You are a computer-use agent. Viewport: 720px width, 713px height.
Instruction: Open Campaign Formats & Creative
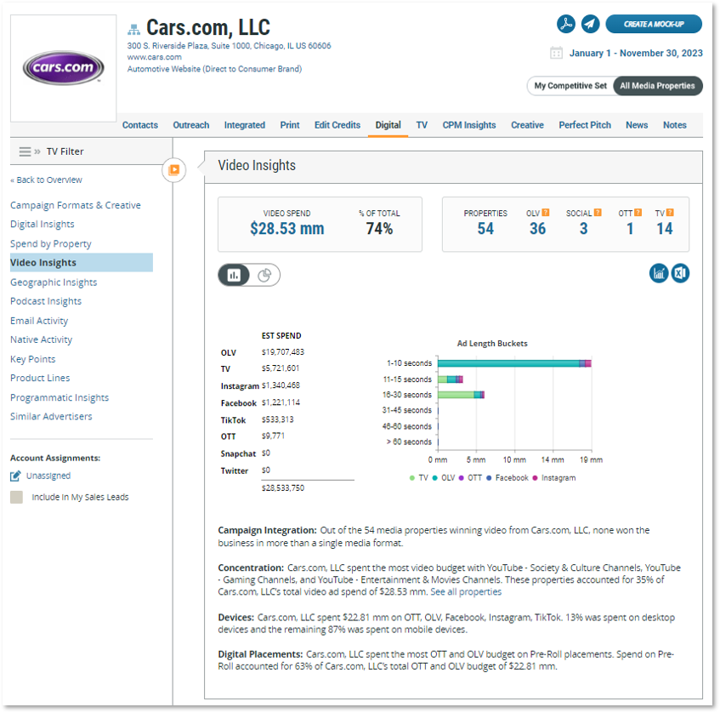tap(76, 205)
